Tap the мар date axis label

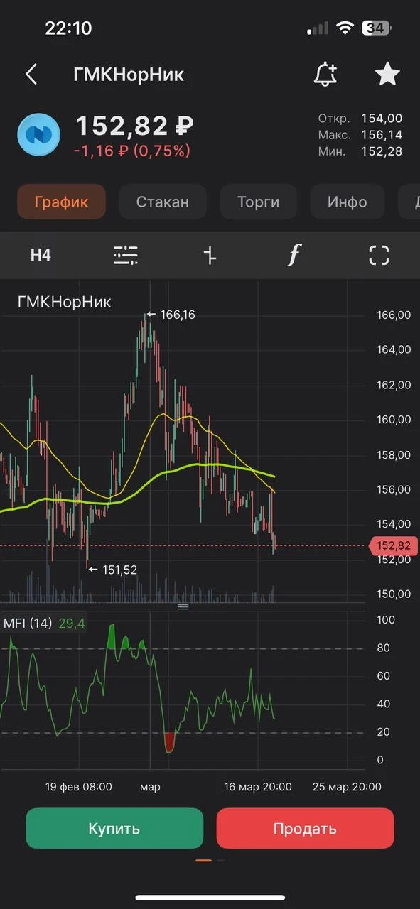[150, 786]
